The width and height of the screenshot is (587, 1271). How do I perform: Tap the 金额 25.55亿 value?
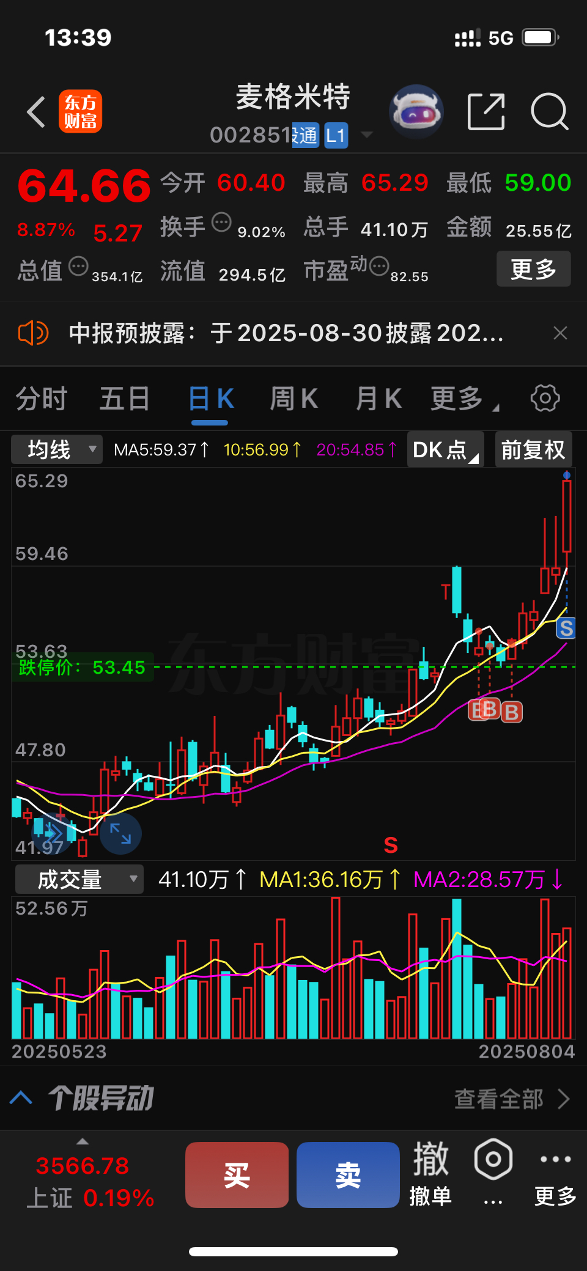[538, 230]
